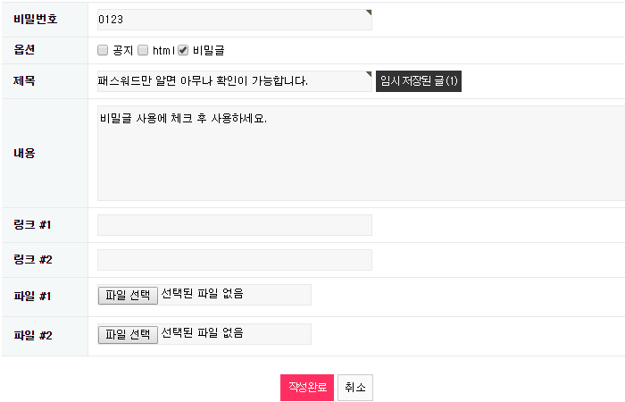
Task: Click the 비밀글 label text
Action: [x=208, y=51]
